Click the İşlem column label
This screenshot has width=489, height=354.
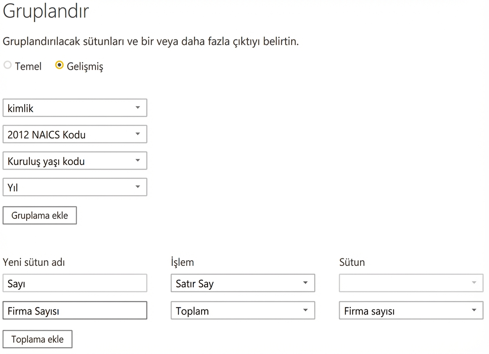click(182, 262)
